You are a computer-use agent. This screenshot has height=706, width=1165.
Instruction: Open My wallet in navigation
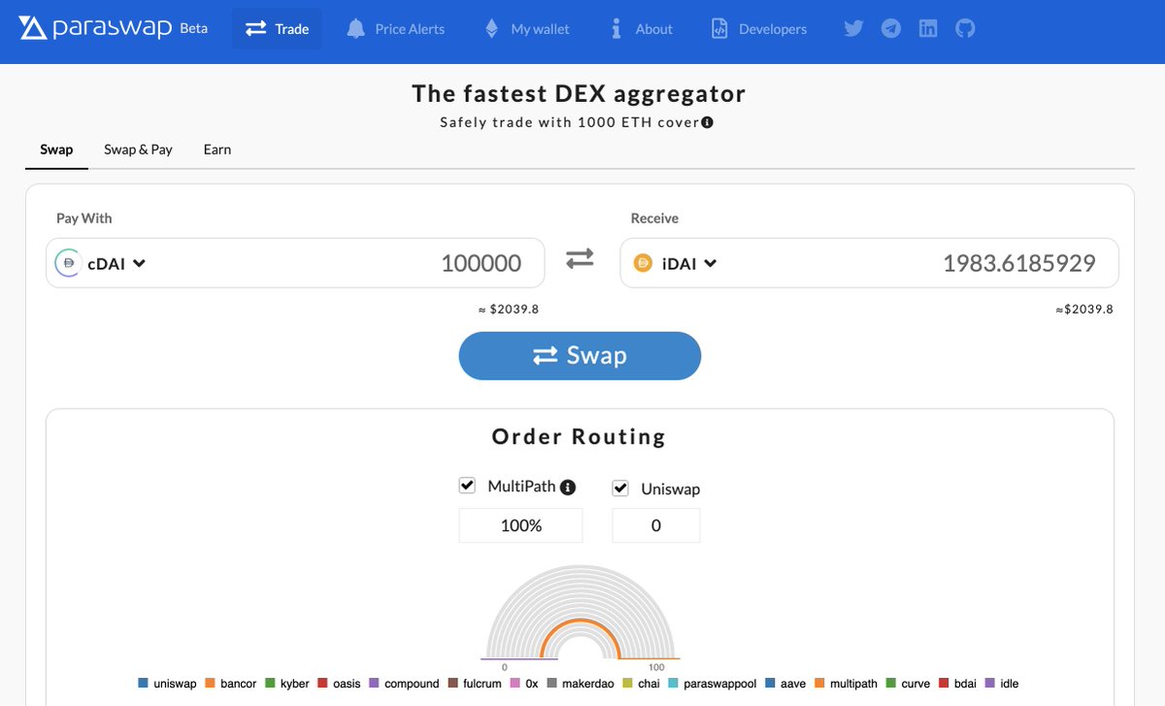point(527,28)
